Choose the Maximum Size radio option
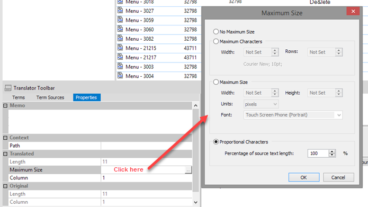Screen dimensions: 368x207 [x=216, y=82]
